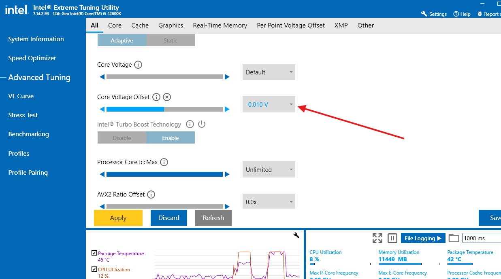Open info for Processor Core IccMax

(x=164, y=162)
